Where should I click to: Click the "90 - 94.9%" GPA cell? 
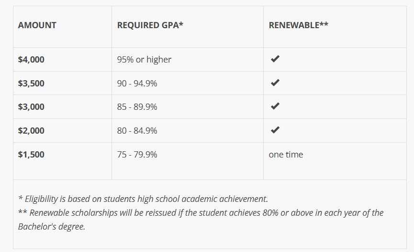(137, 83)
